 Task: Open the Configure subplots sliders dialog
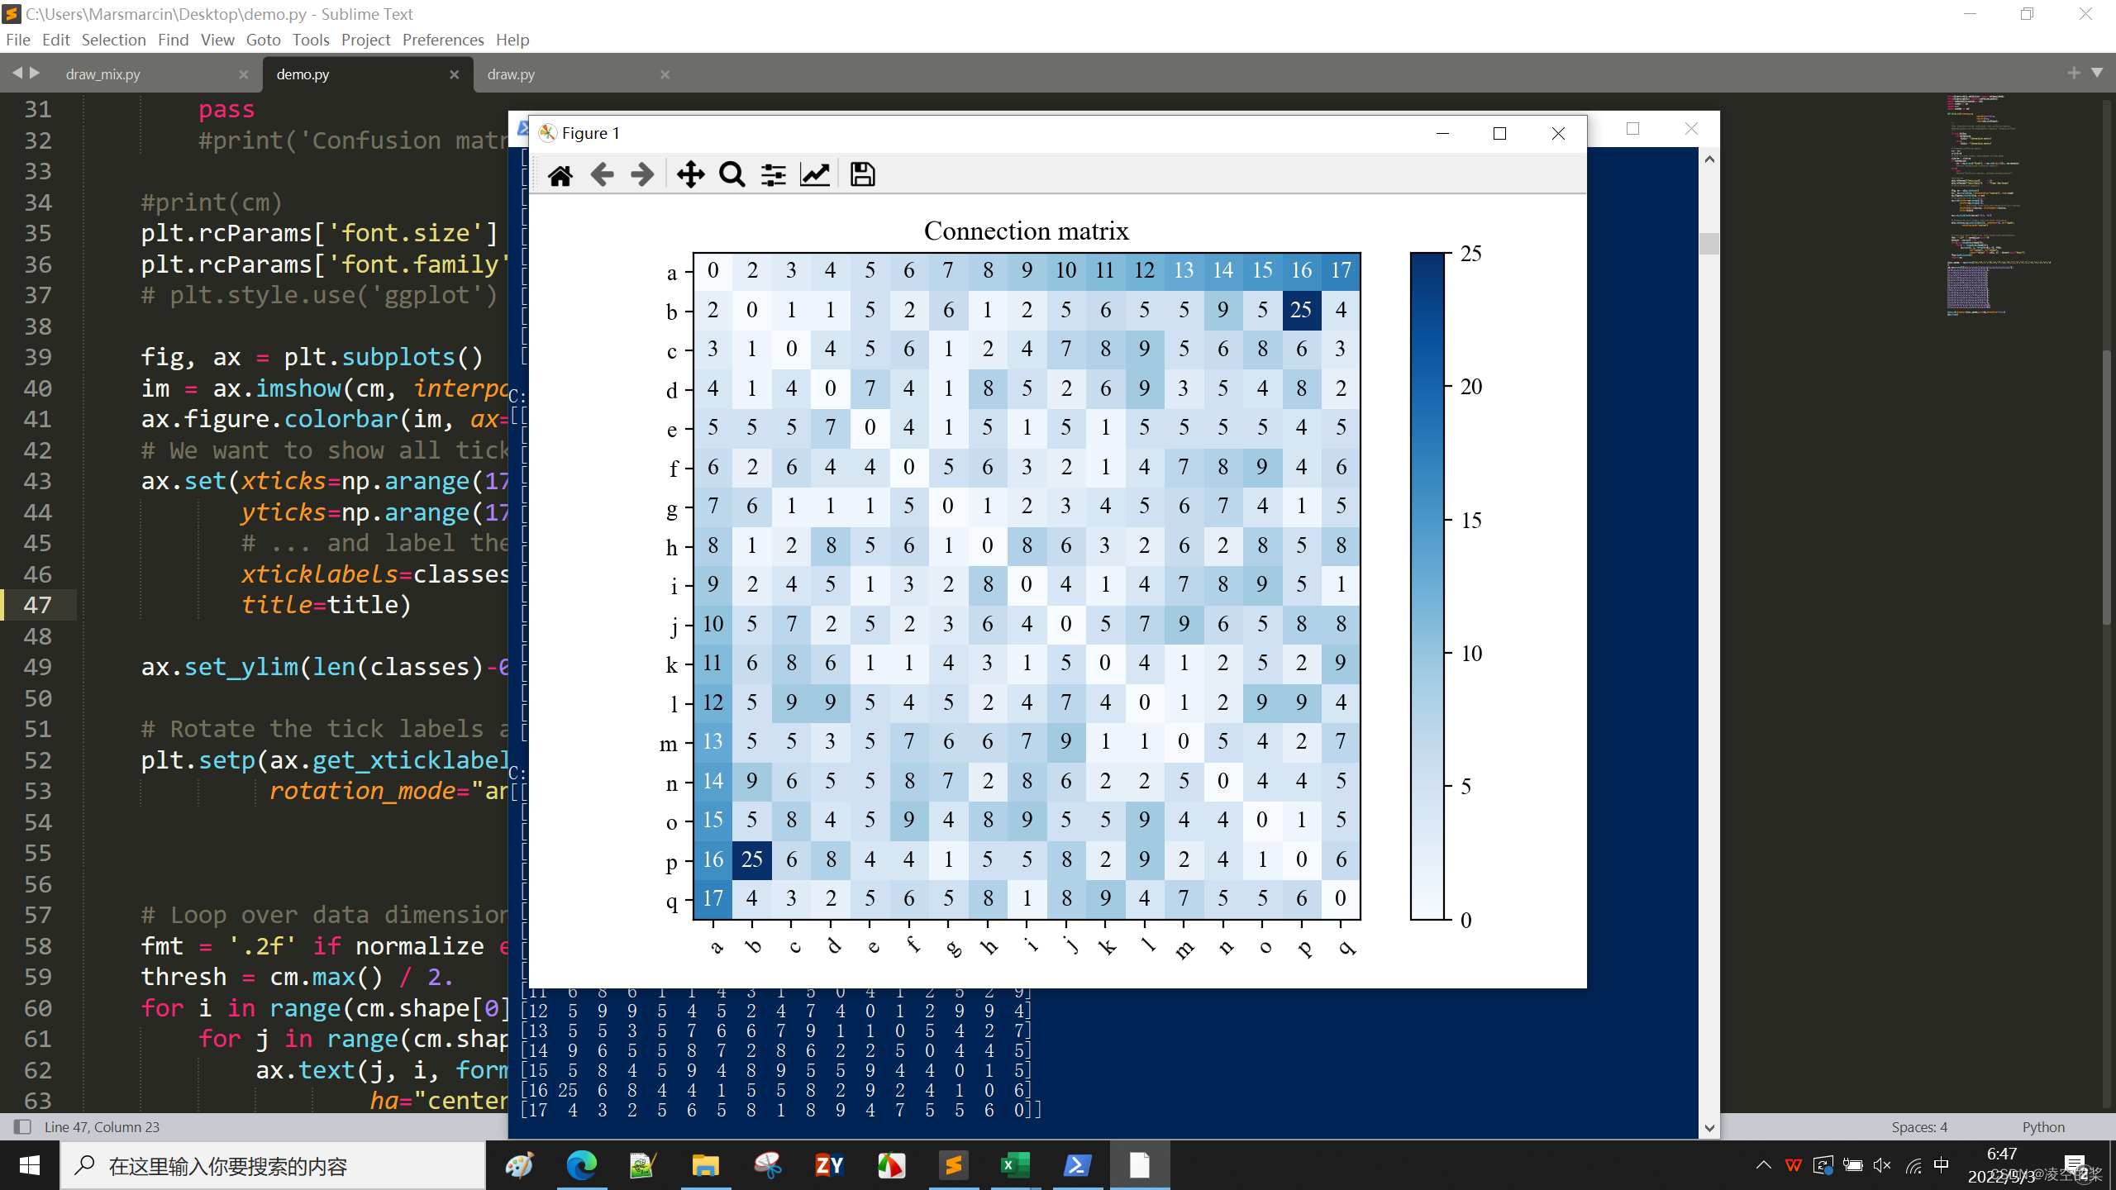(773, 174)
